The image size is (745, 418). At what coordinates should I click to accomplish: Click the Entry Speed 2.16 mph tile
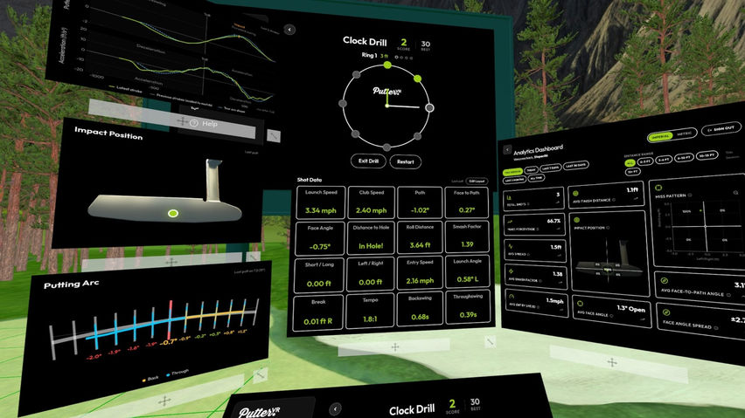(420, 273)
